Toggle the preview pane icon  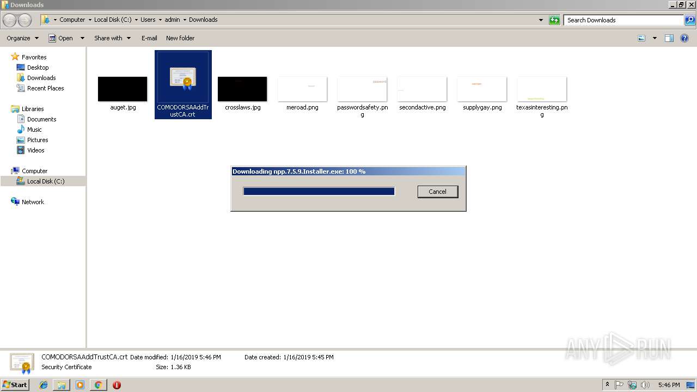(669, 38)
